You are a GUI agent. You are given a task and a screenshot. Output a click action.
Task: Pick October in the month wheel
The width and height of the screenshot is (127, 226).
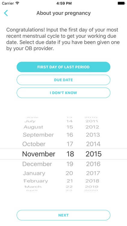[x=34, y=144]
